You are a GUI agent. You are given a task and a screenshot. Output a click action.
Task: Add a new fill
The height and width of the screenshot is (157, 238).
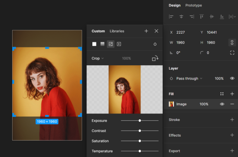pos(232,94)
